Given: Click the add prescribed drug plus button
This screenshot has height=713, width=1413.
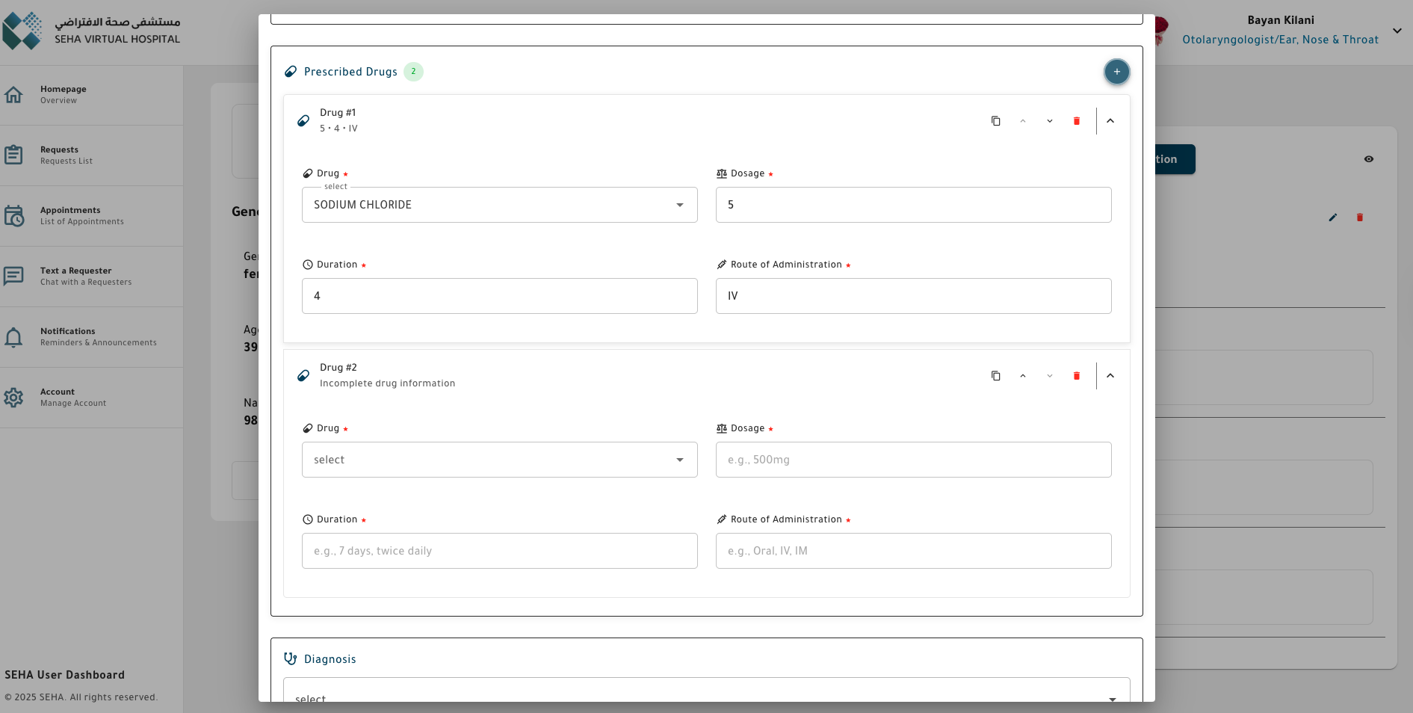Looking at the screenshot, I should tap(1116, 72).
